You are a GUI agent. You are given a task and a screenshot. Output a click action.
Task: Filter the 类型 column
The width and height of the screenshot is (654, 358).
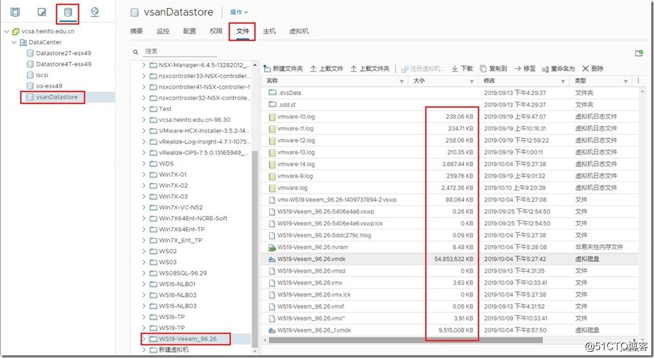625,81
